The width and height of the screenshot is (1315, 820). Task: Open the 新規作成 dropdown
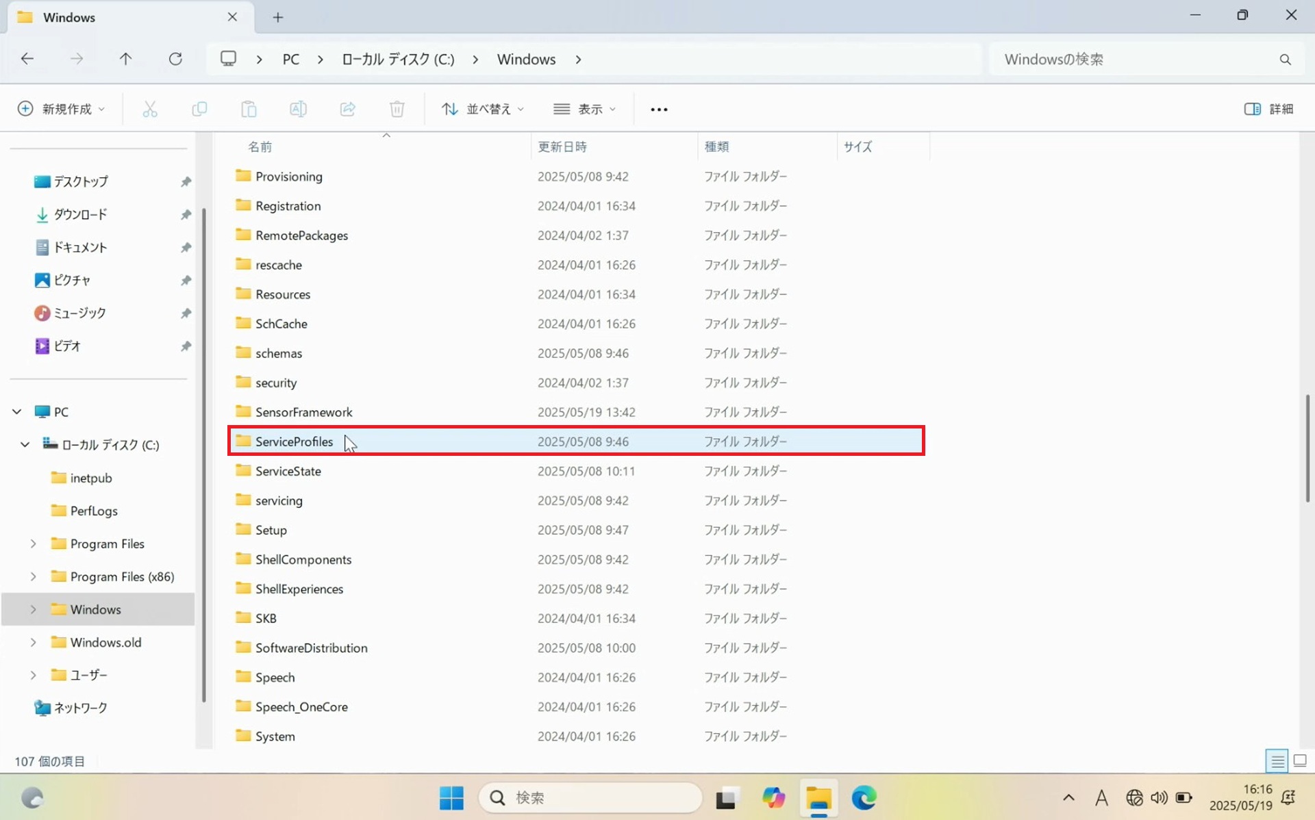point(61,109)
